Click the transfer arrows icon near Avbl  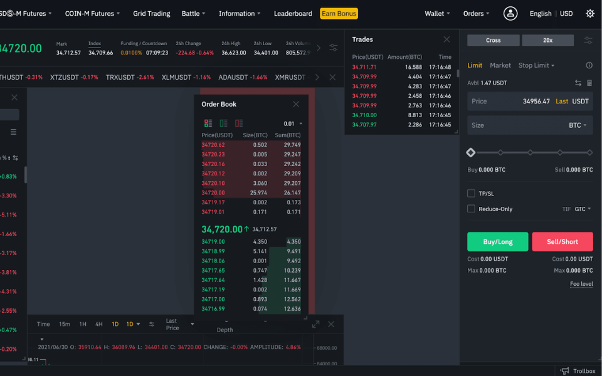tap(578, 83)
